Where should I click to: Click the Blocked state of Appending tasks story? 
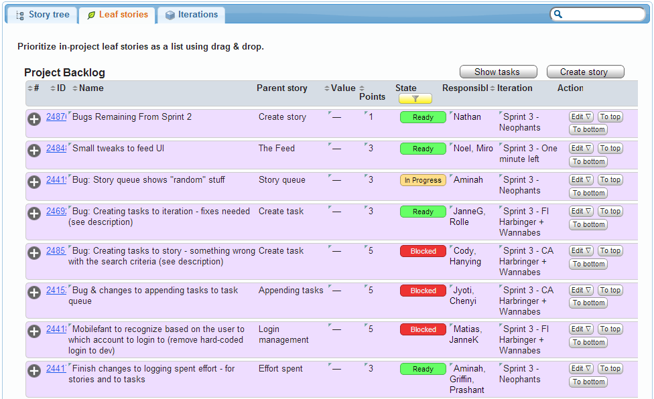click(x=423, y=291)
